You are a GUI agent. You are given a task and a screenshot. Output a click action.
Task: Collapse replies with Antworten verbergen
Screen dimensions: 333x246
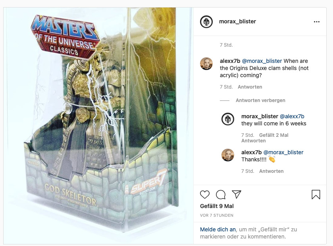260,100
